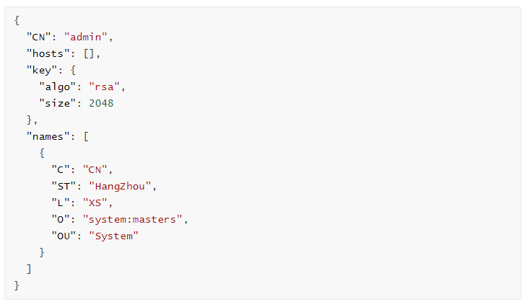Click the "names" key name

click(x=48, y=136)
